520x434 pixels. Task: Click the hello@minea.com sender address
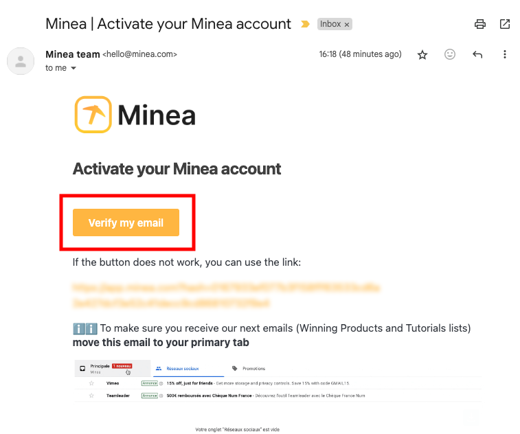[x=140, y=54]
